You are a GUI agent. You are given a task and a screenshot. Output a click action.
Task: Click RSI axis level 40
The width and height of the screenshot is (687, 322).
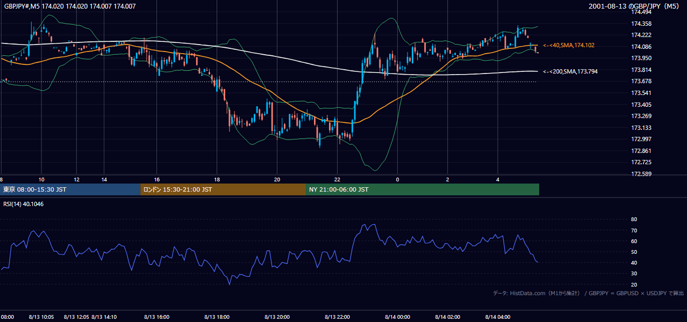(634, 262)
